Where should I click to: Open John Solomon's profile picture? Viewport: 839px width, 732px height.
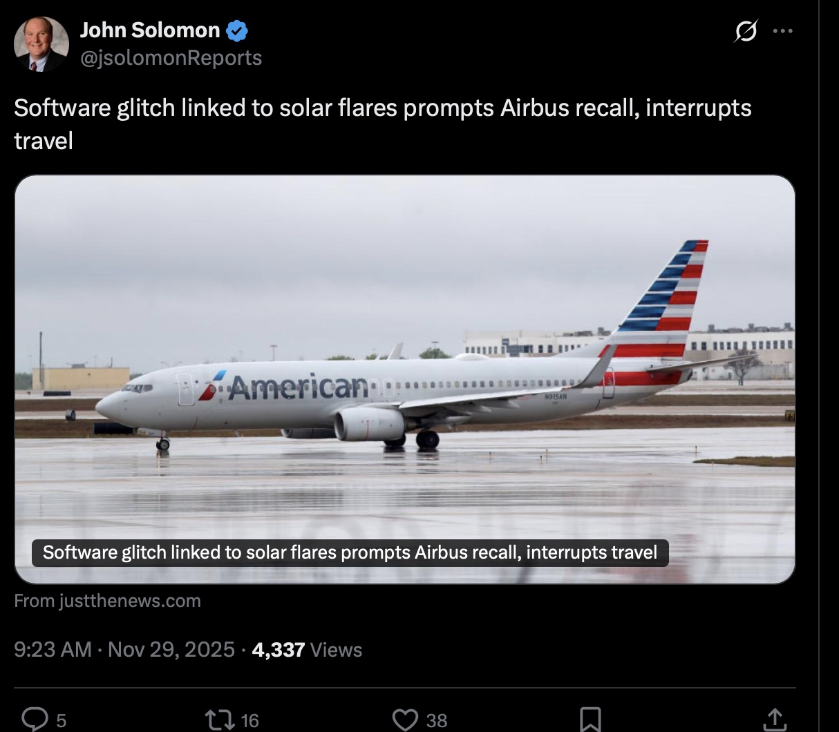pyautogui.click(x=41, y=44)
